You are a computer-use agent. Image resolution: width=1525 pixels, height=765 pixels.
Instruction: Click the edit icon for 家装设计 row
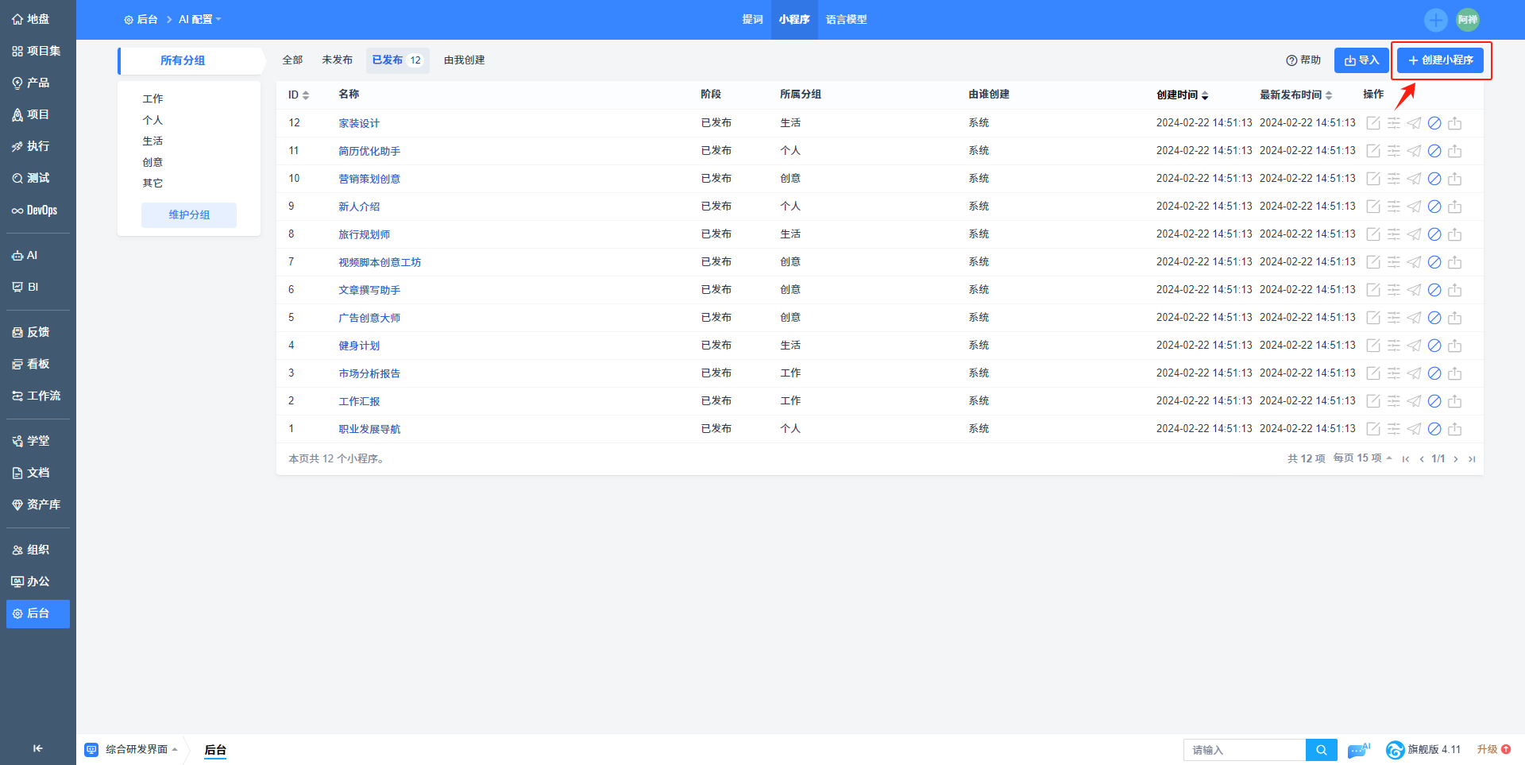click(1372, 123)
